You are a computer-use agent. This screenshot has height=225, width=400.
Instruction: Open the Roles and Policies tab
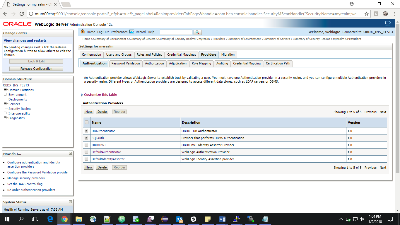(149, 54)
